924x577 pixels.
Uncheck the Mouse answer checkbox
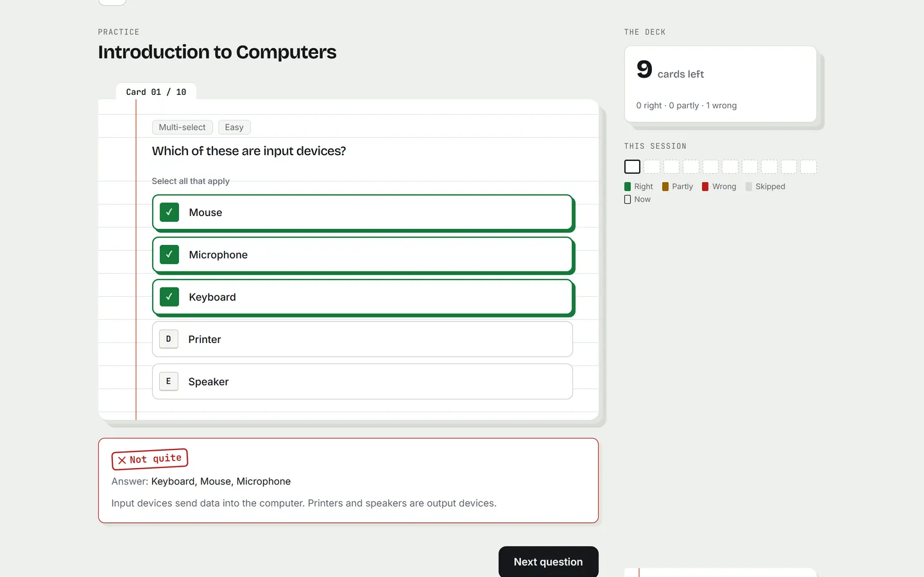pyautogui.click(x=169, y=212)
